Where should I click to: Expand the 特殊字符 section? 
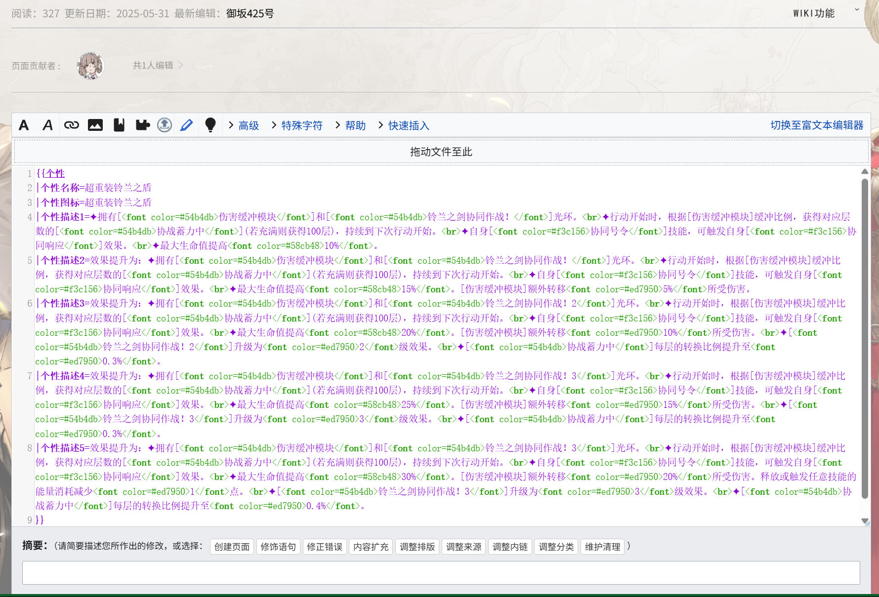(297, 126)
